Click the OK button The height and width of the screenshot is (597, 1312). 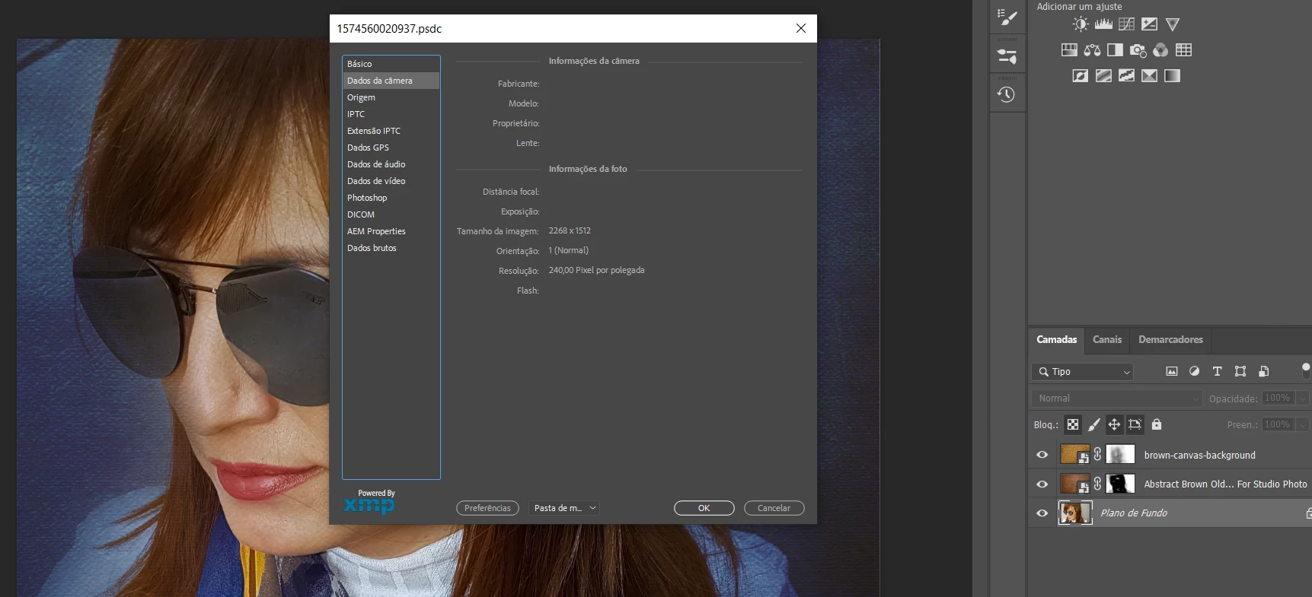pyautogui.click(x=704, y=508)
